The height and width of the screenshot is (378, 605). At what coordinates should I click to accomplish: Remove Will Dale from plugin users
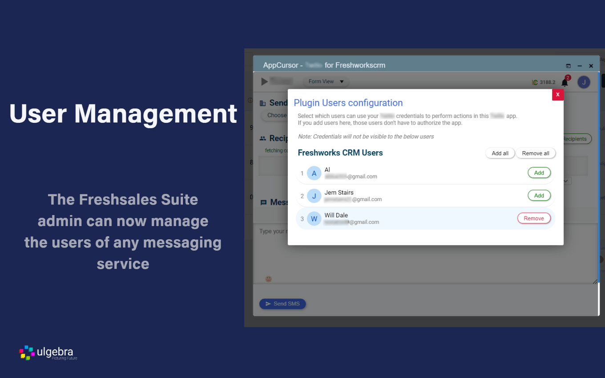pyautogui.click(x=534, y=218)
